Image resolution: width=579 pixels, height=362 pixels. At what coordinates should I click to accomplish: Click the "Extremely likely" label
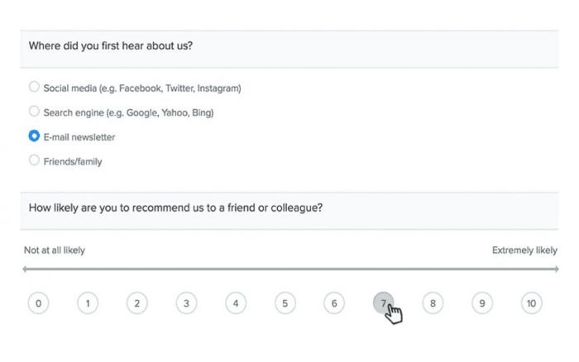pyautogui.click(x=524, y=250)
